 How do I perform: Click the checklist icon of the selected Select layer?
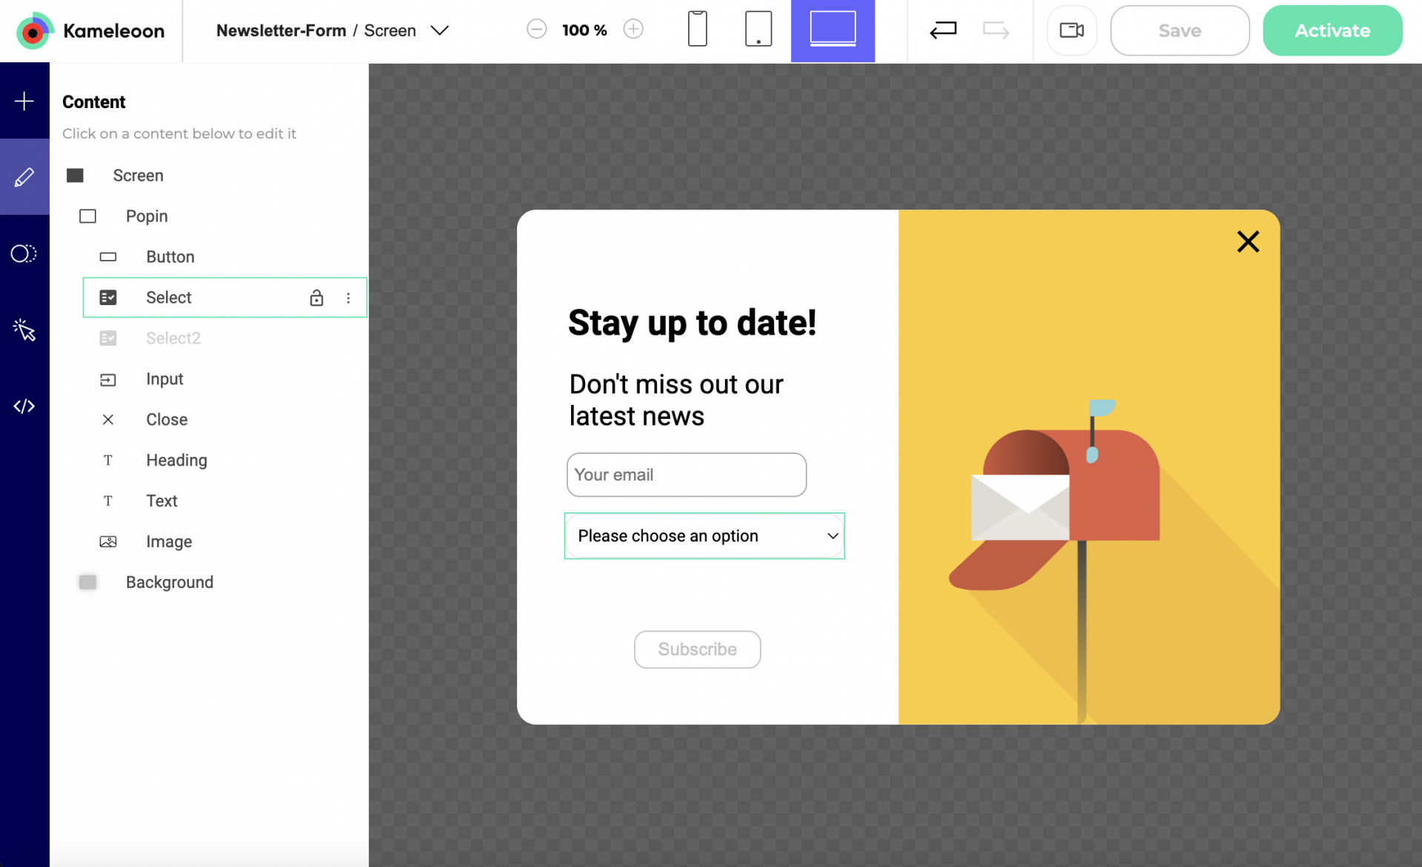[108, 298]
